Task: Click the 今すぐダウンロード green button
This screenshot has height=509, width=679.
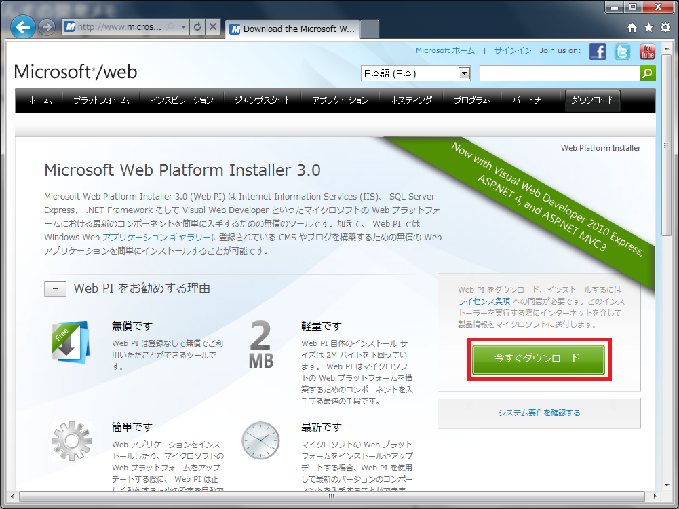Action: point(539,360)
